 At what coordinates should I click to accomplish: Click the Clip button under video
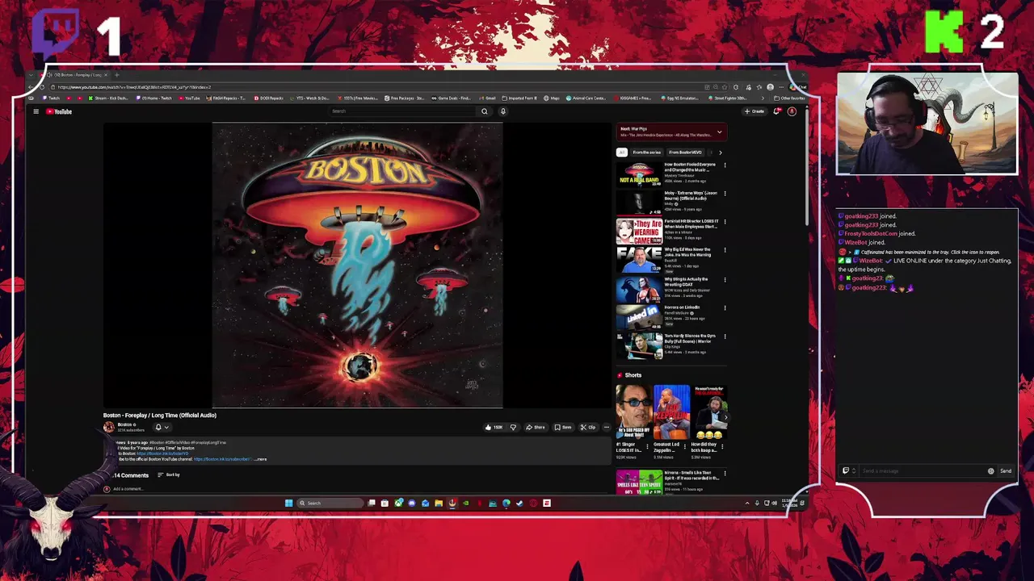tap(588, 427)
